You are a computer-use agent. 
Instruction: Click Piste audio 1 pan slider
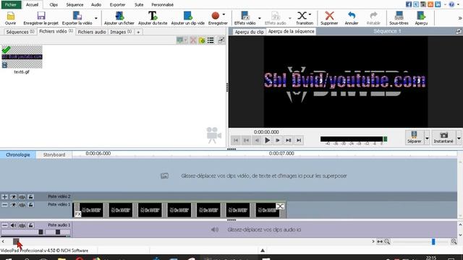58,232
